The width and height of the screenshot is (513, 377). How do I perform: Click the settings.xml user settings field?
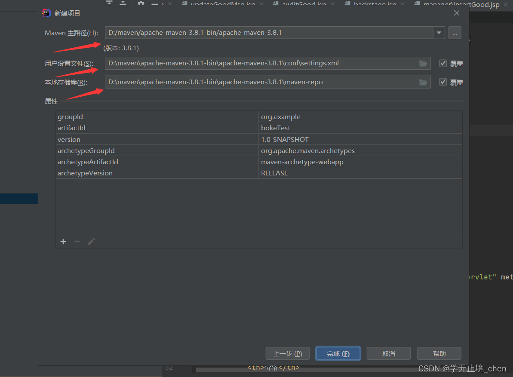267,64
